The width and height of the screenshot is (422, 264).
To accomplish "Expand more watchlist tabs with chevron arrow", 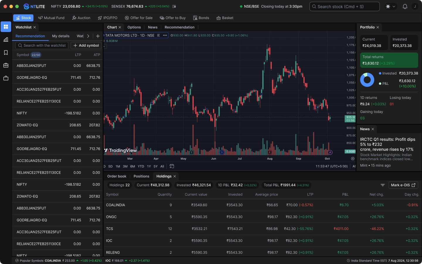I will [x=88, y=36].
